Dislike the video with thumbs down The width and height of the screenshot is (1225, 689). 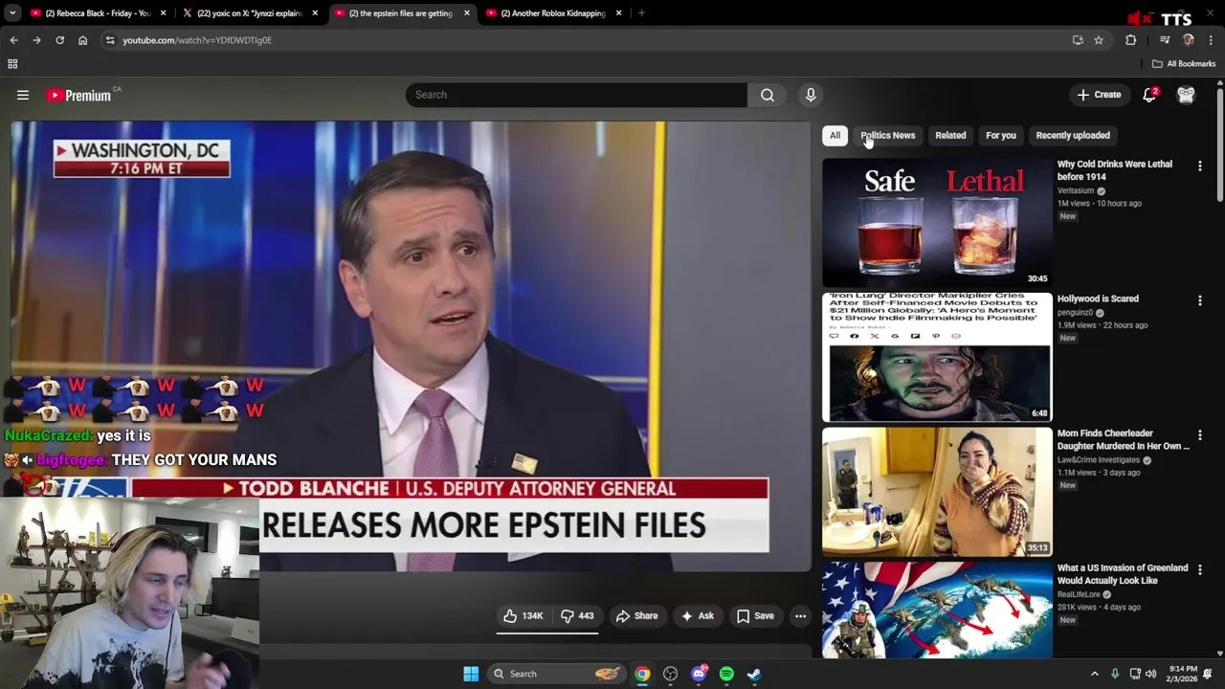pos(577,616)
